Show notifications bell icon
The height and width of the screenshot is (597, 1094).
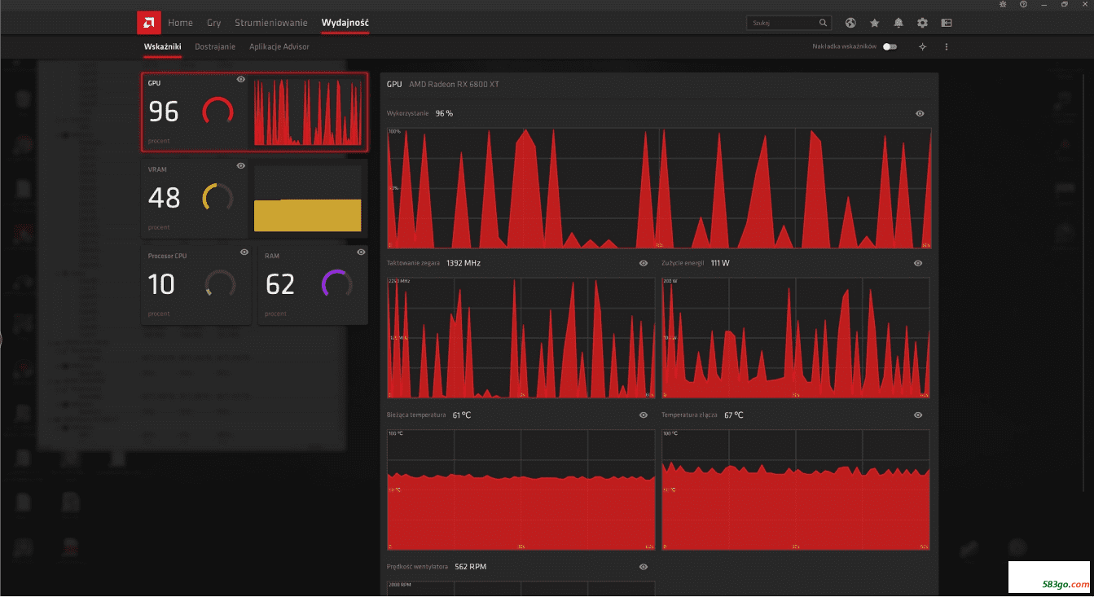point(898,23)
